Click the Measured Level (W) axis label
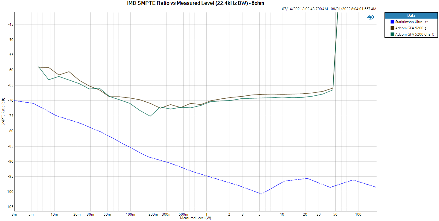This screenshot has height=221, width=439. [196, 218]
